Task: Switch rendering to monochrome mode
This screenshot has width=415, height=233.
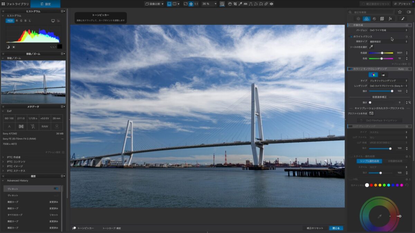Action: pos(384,75)
